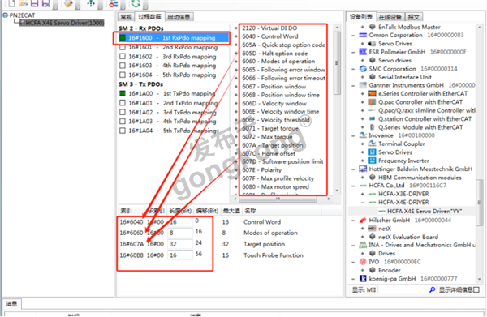The width and height of the screenshot is (487, 317).
Task: Click the red-blue device connection toolbar icon
Action: tap(114, 3)
